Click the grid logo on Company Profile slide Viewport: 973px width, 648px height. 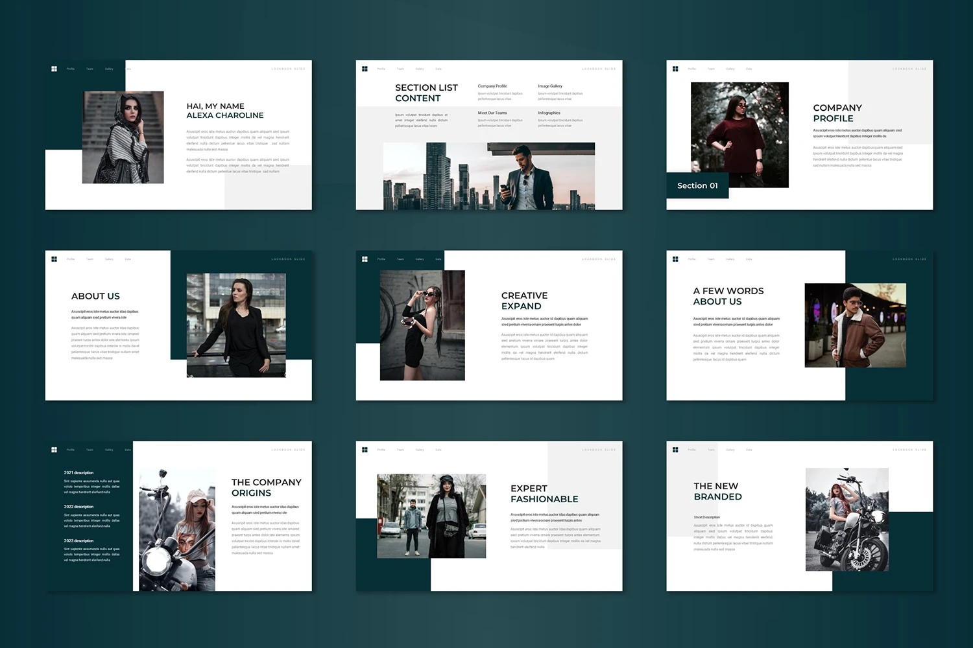[x=675, y=69]
